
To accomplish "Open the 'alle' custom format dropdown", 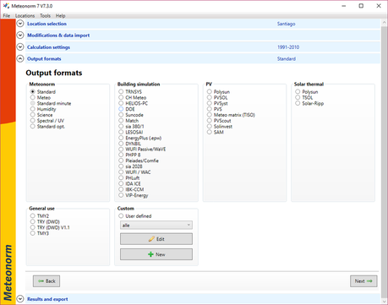I will [156, 225].
